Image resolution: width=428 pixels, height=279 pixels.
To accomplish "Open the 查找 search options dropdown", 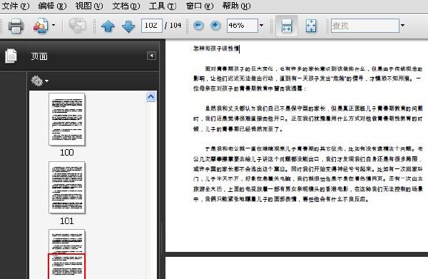I will pos(402,26).
